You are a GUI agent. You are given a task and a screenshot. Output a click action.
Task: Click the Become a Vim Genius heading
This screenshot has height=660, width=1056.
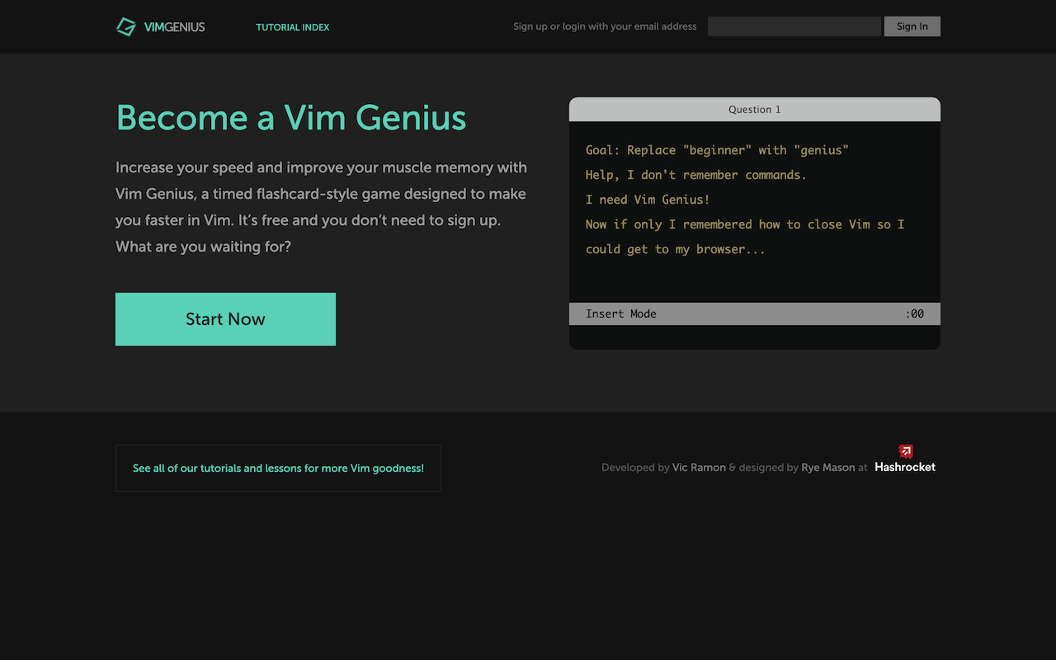point(291,118)
